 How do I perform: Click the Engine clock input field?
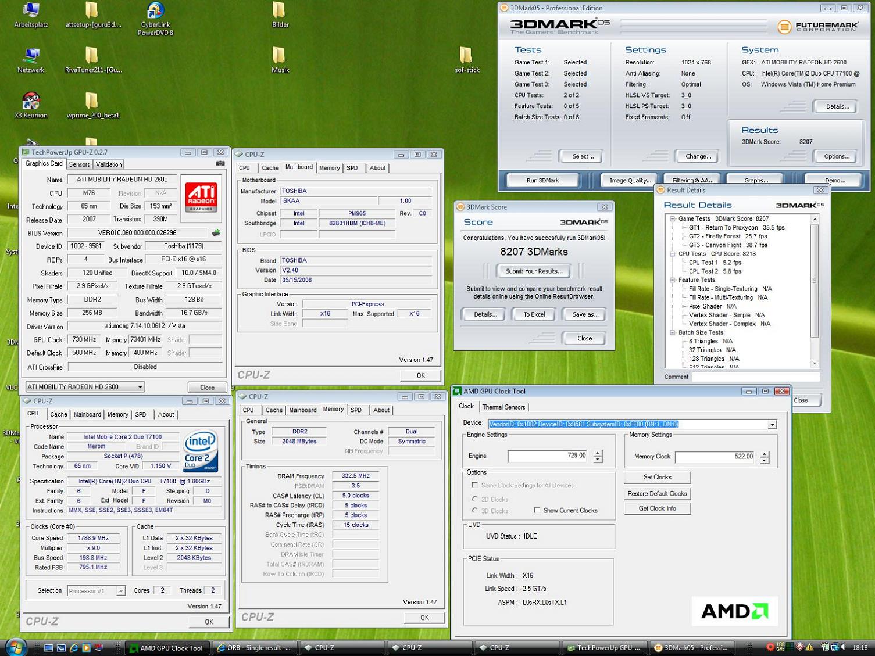coord(548,456)
